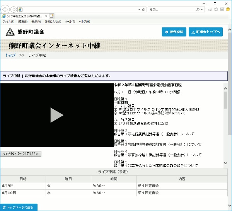The image size is (232, 211).
Task: Expand the search provider dropdown arrow
Action: pyautogui.click(x=202, y=10)
